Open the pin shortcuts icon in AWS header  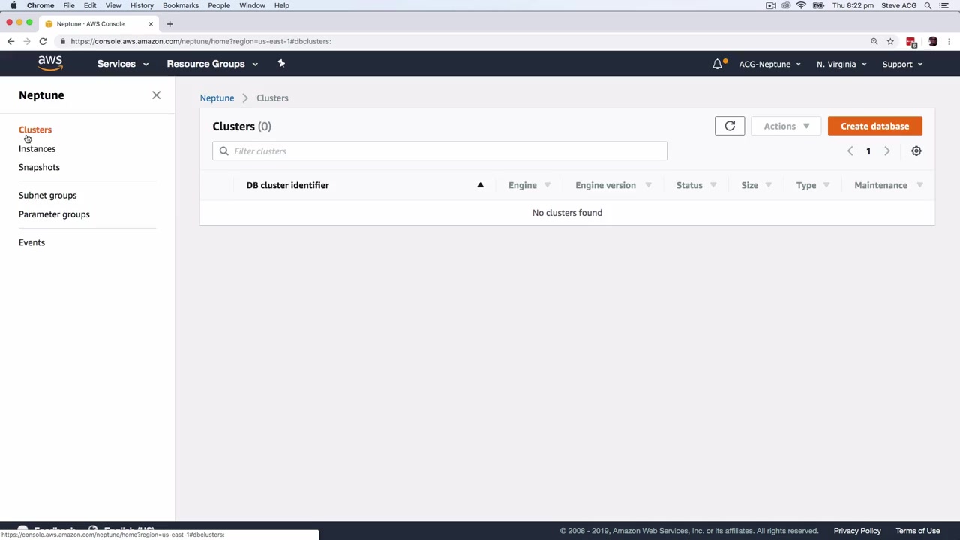281,64
